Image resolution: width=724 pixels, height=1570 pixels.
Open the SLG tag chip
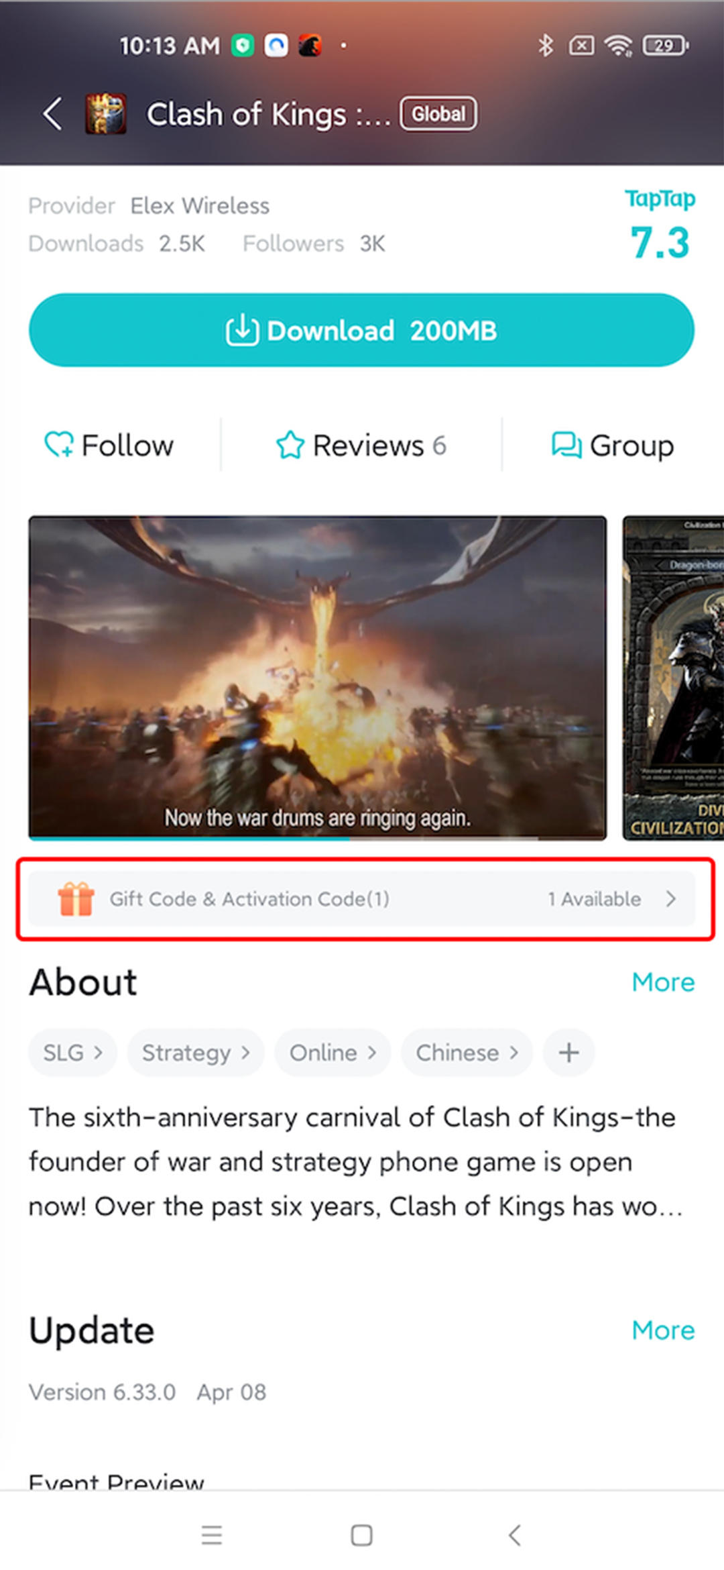(x=72, y=1053)
